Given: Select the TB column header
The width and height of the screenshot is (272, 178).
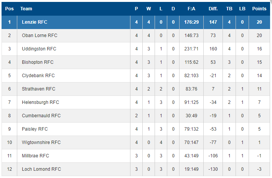Looking at the screenshot, I should 229,9.
